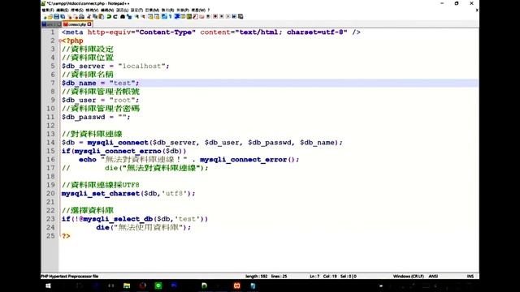Open the Language (L) menu
The image size is (520, 292).
[x=122, y=11]
